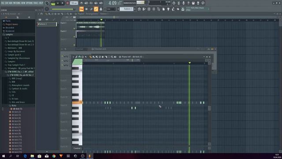
Task: Open the Channel rack icon in toolbar
Action: (x=149, y=9)
